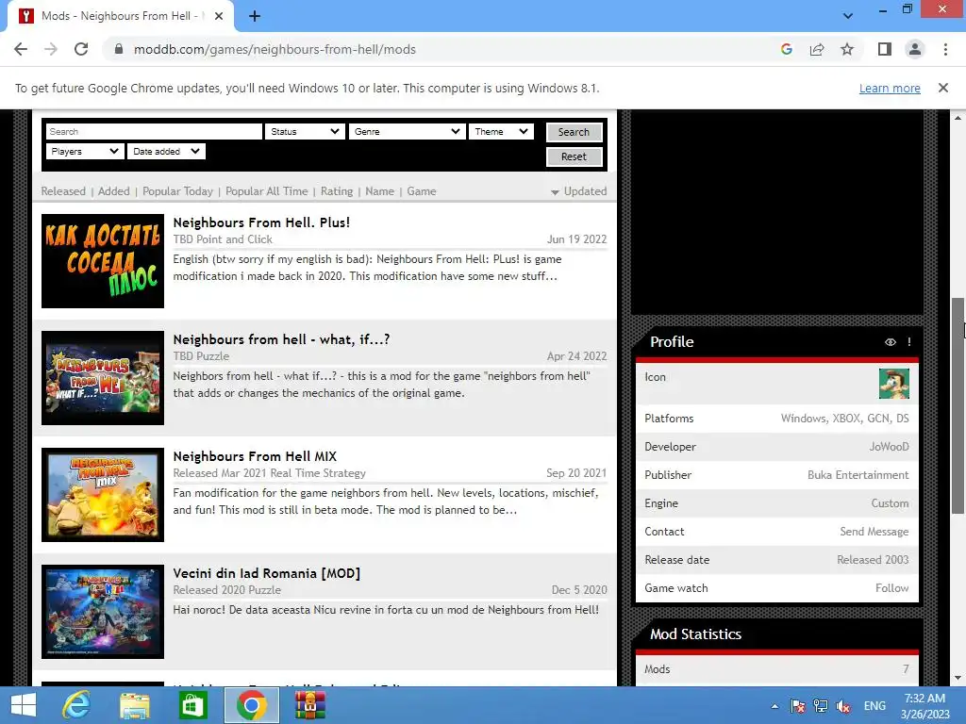This screenshot has height=724, width=966.
Task: Open the Windows Store taskbar icon
Action: click(192, 705)
